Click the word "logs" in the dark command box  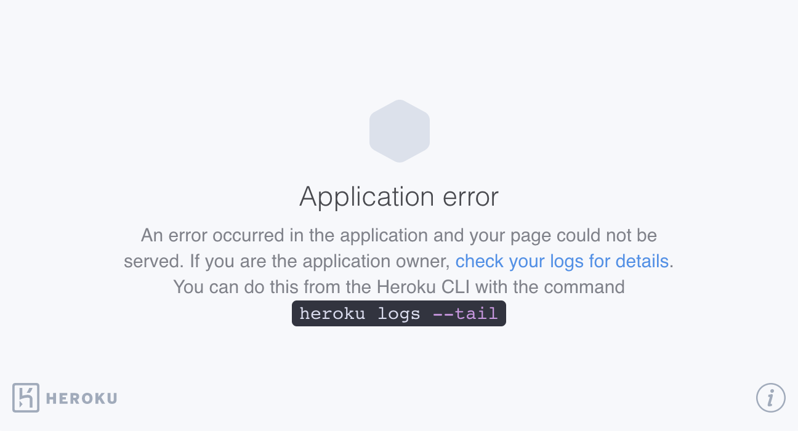[399, 313]
